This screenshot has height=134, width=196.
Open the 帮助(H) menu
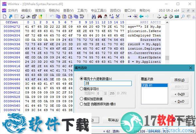tap(145, 10)
